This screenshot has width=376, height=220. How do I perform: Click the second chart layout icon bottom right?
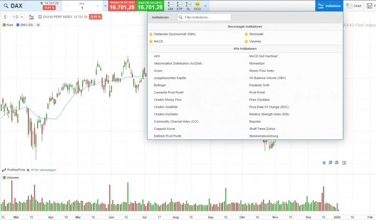pos(330,162)
